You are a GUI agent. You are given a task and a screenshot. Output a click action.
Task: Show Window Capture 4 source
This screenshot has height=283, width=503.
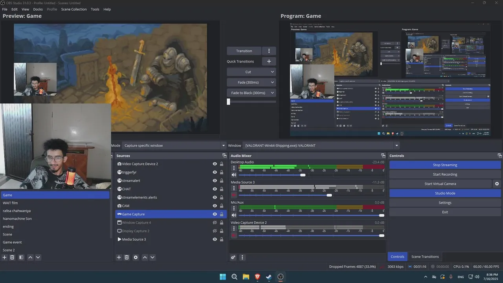tap(215, 222)
